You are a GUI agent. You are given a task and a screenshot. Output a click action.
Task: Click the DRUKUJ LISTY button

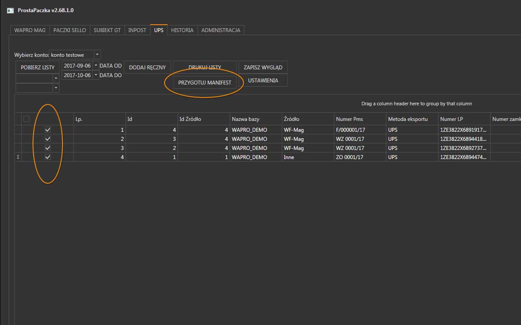(x=205, y=67)
